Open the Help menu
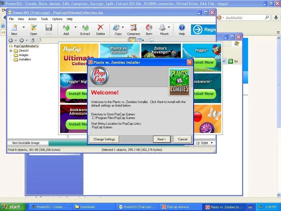Image resolution: width=281 pixels, height=211 pixels. tap(69, 19)
